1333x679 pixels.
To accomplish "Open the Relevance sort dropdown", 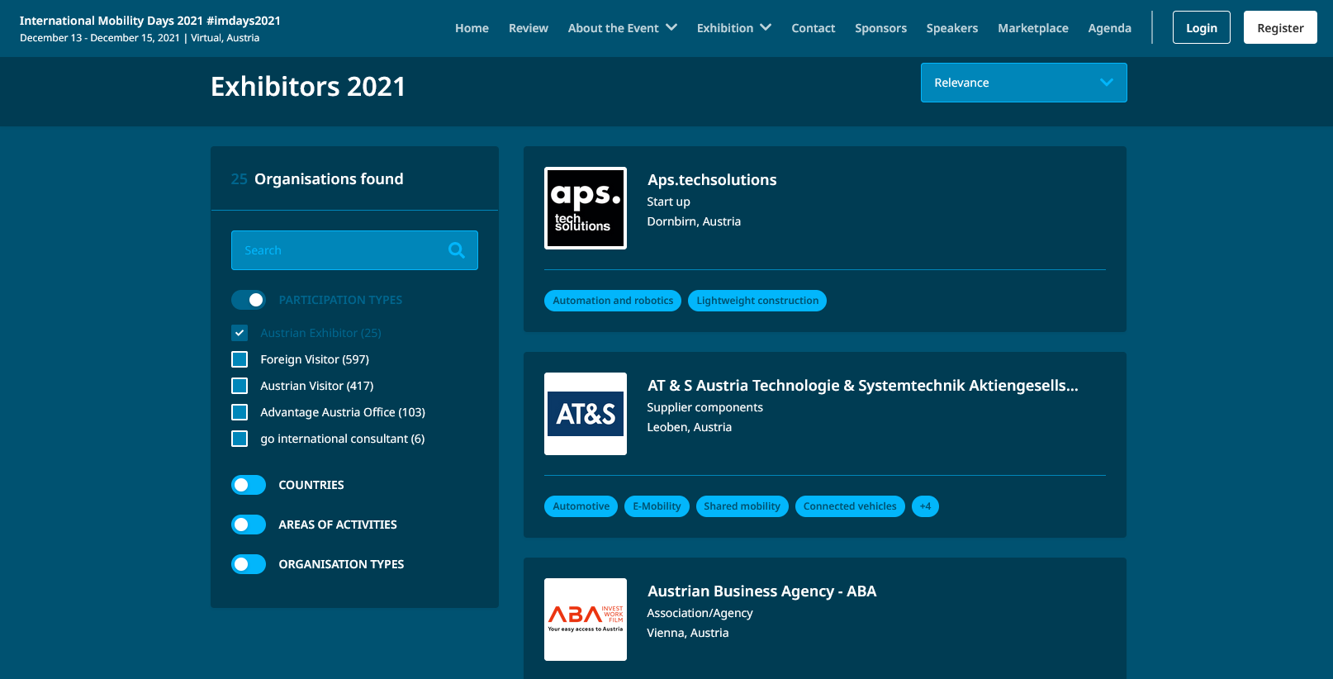I will [x=1023, y=83].
